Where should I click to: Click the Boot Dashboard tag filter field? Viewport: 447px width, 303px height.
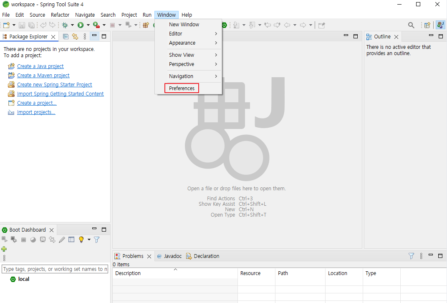pyautogui.click(x=55, y=269)
